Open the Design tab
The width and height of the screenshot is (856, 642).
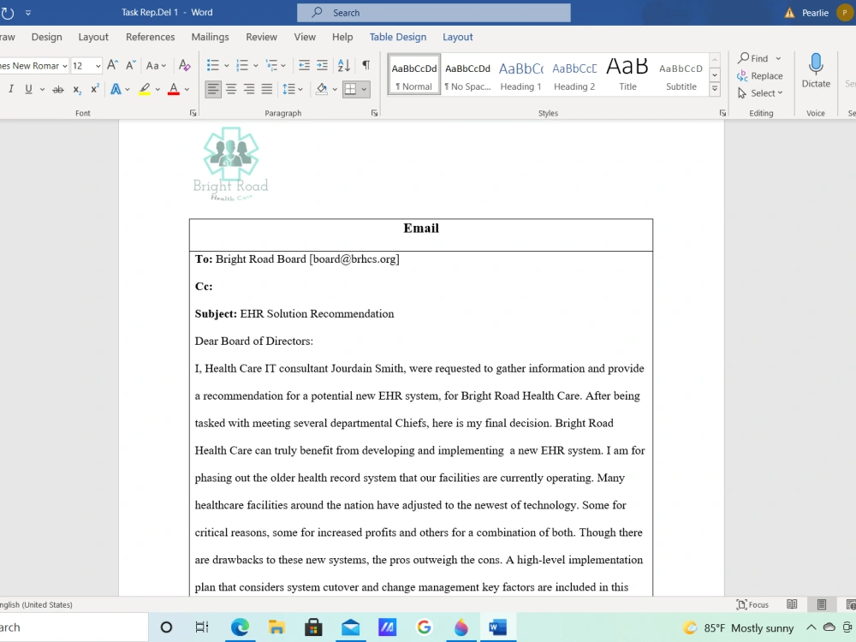click(x=46, y=37)
